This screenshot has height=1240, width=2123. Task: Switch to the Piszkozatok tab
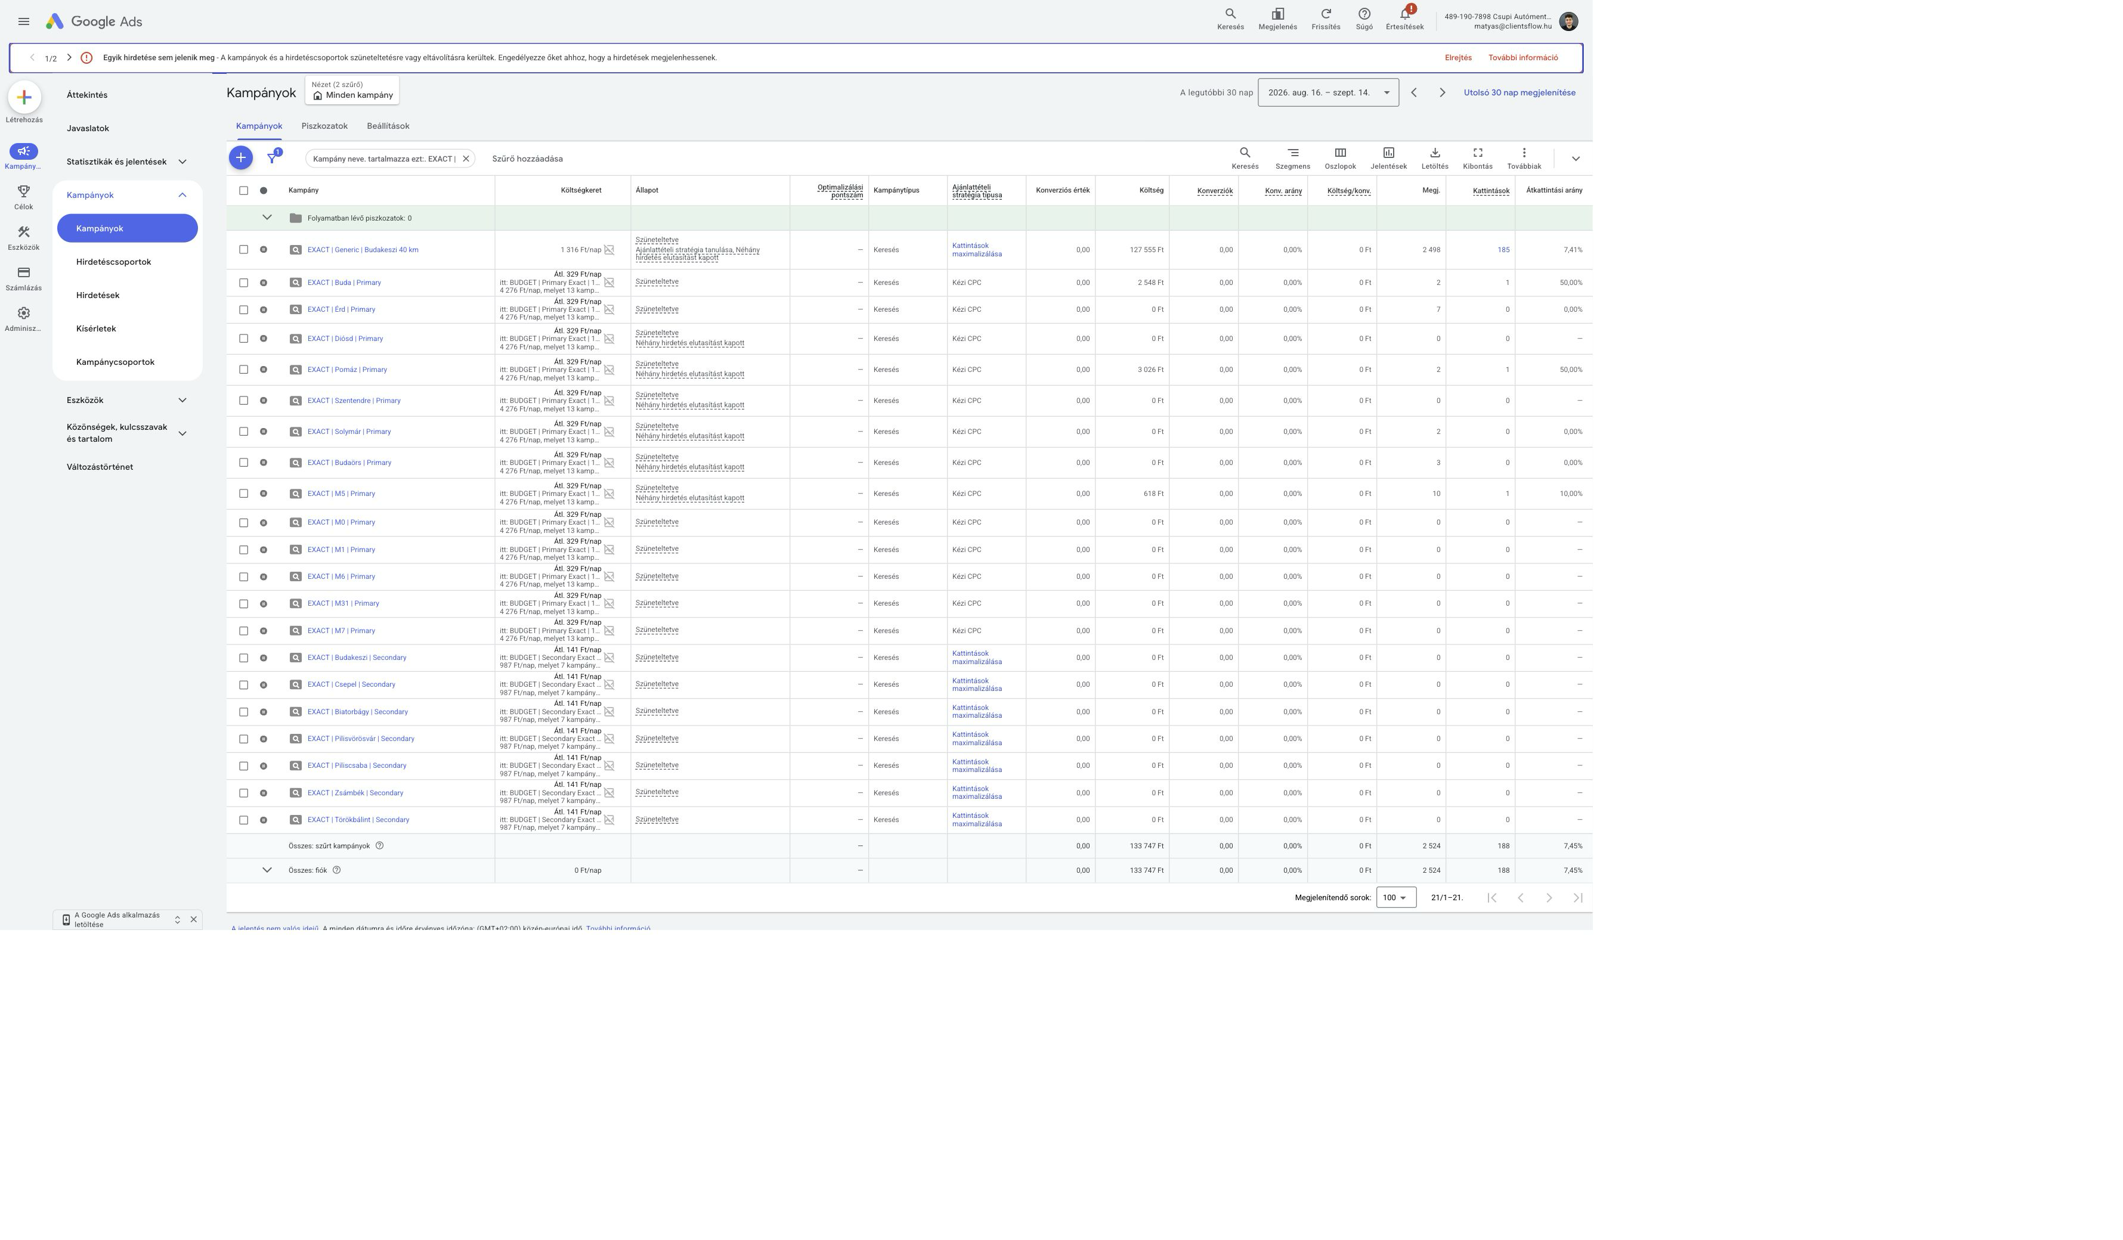point(324,126)
